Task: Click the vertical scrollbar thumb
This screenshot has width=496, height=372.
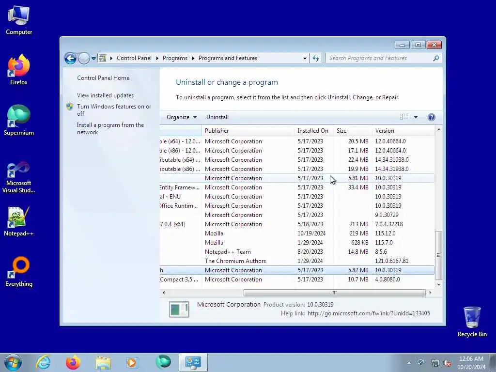Action: click(x=438, y=255)
